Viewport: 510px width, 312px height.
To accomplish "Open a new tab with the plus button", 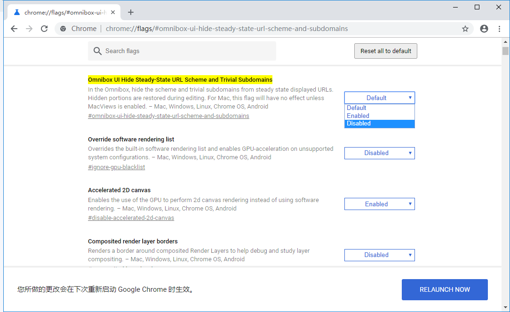I will [131, 12].
